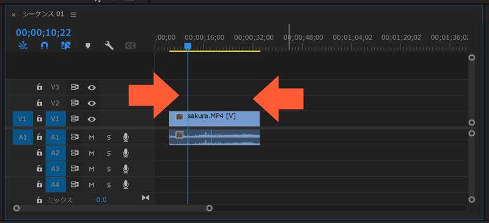This screenshot has height=223, width=489.
Task: Select the シーケンス 01 sequence tab
Action: [43, 14]
